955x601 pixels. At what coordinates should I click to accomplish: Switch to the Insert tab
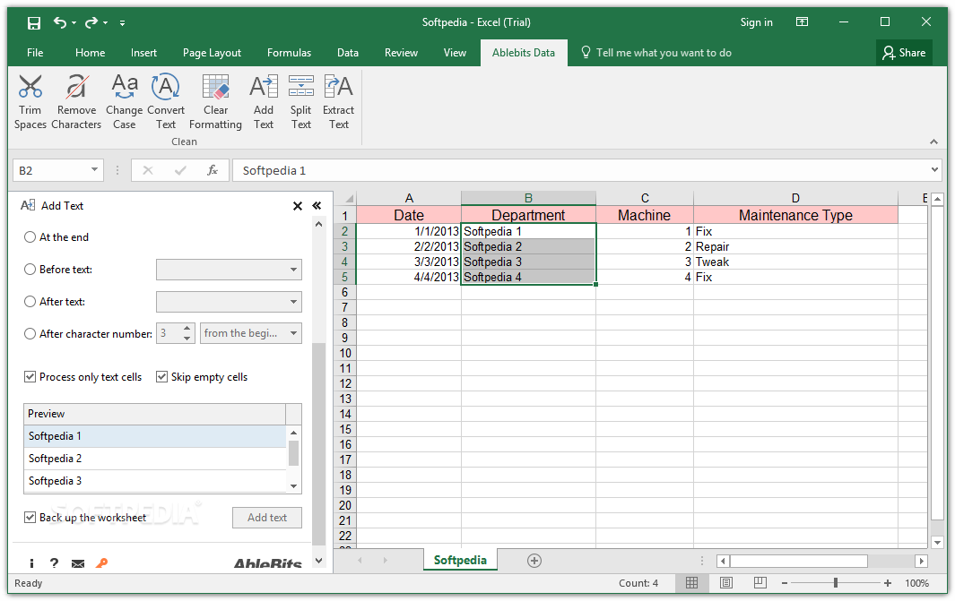pyautogui.click(x=143, y=53)
